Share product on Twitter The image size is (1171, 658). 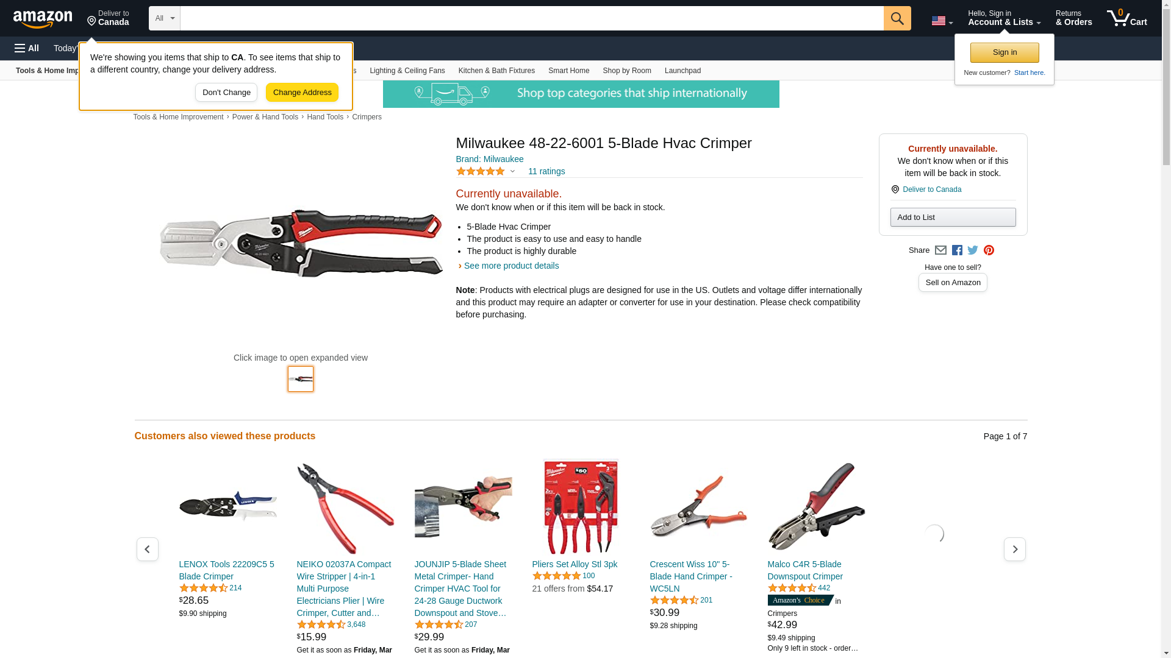[973, 250]
